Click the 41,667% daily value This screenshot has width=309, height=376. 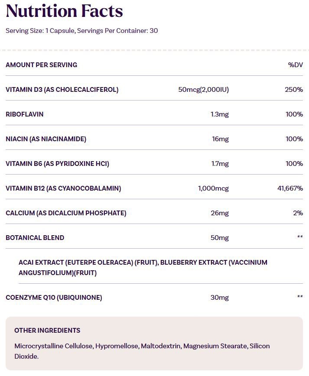[290, 188]
